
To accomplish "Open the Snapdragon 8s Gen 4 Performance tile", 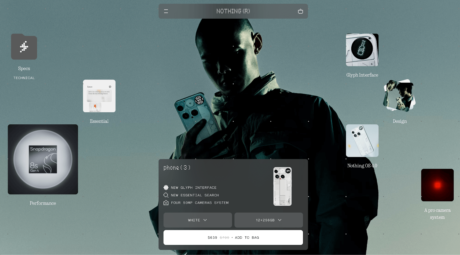I will pos(43,159).
